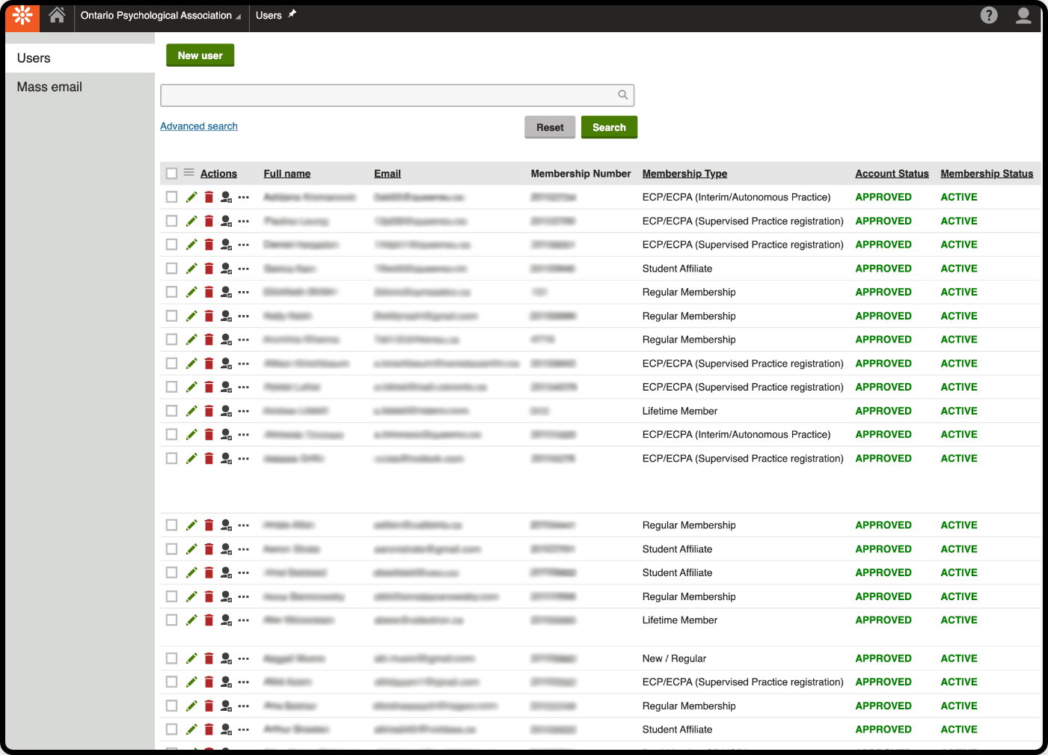Screen dimensions: 1048x755
Task: Open the list options icon in the table header
Action: (189, 173)
